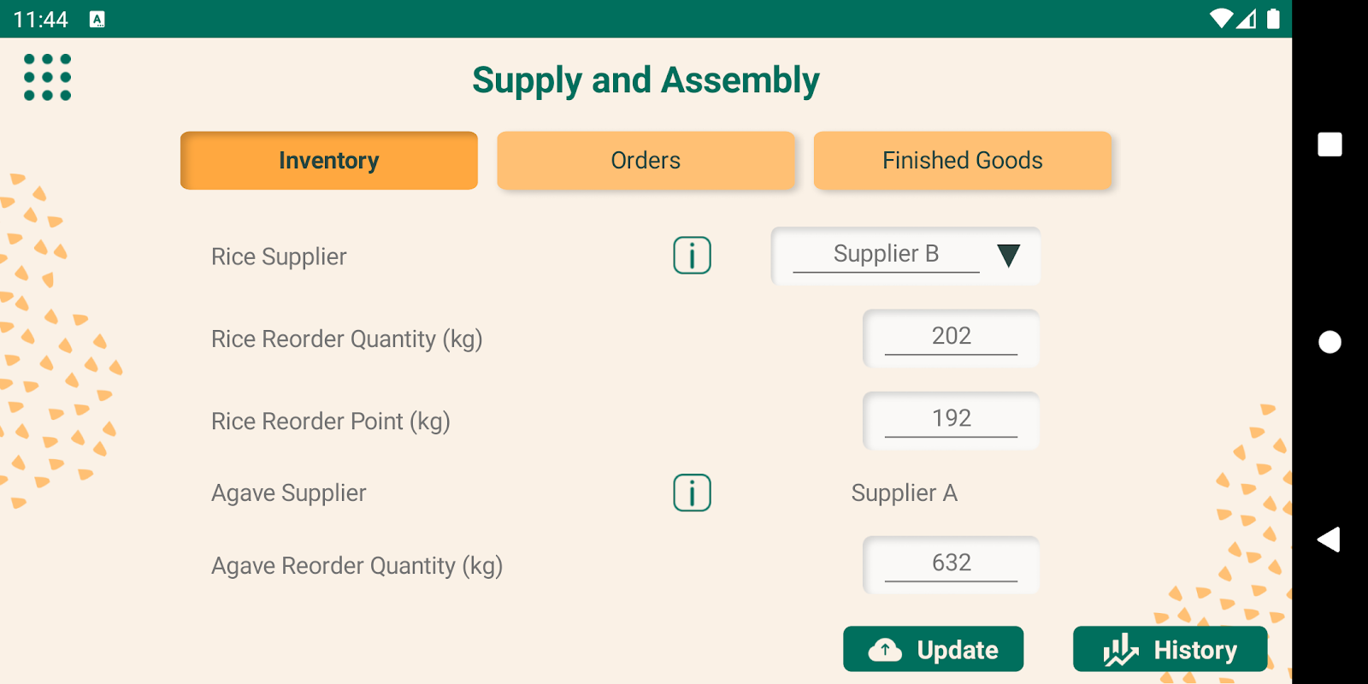Open the Finished Goods tab

click(x=962, y=161)
